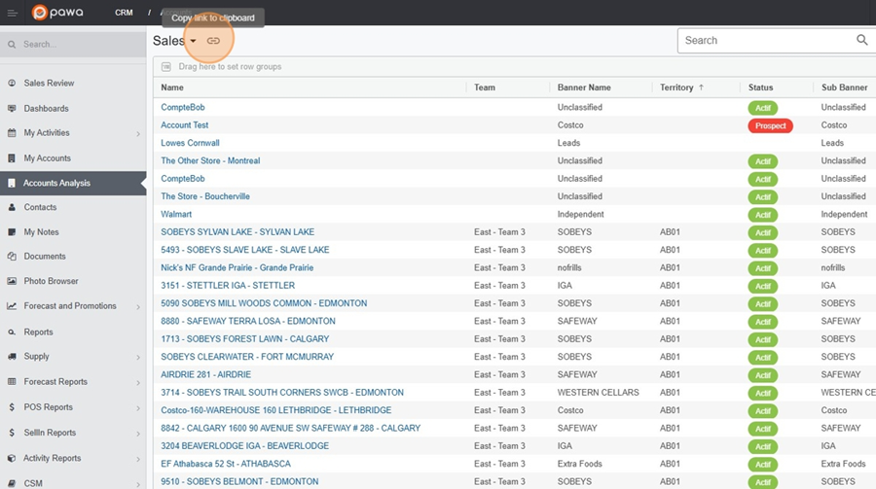The height and width of the screenshot is (489, 876).
Task: Expand the Activity Reports chevron
Action: 138,459
